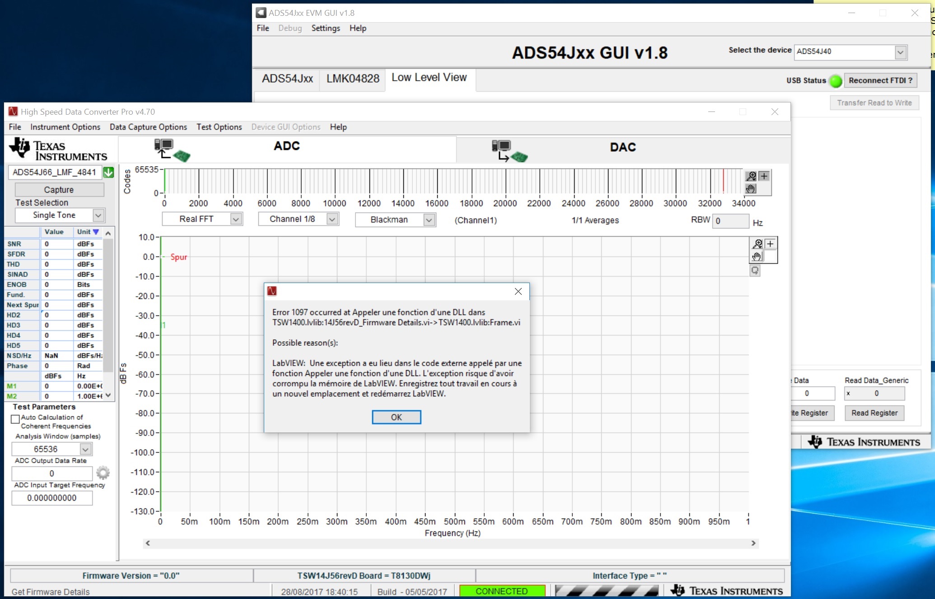Open the Real FFT dropdown

236,219
